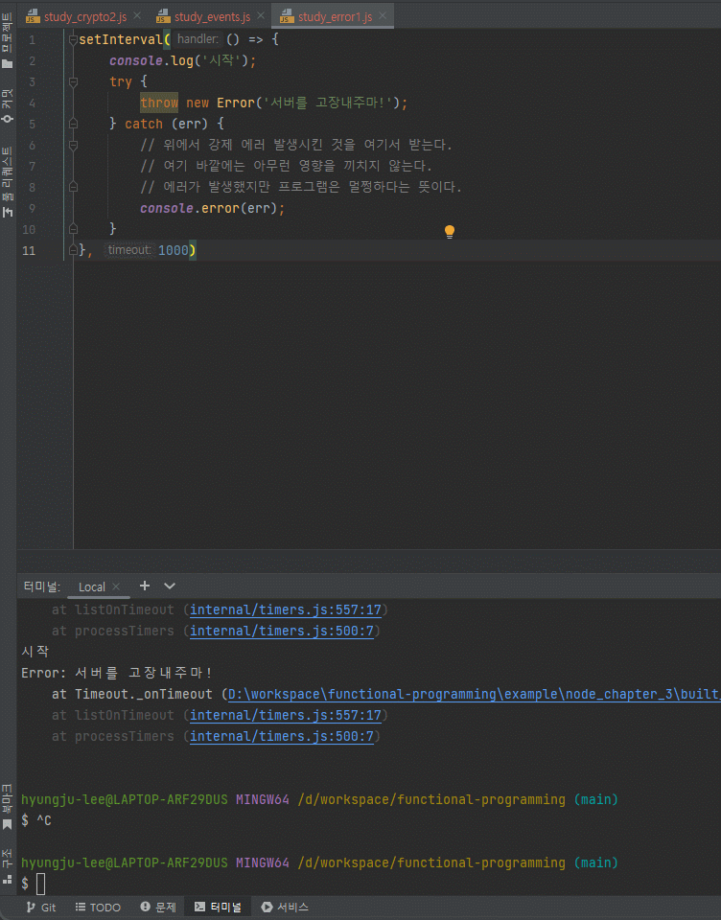
Task: Switch to the study_events.js tab
Action: pos(211,17)
